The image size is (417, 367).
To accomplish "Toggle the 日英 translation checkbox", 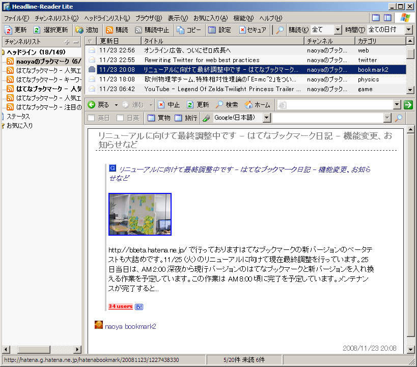I will (120, 118).
